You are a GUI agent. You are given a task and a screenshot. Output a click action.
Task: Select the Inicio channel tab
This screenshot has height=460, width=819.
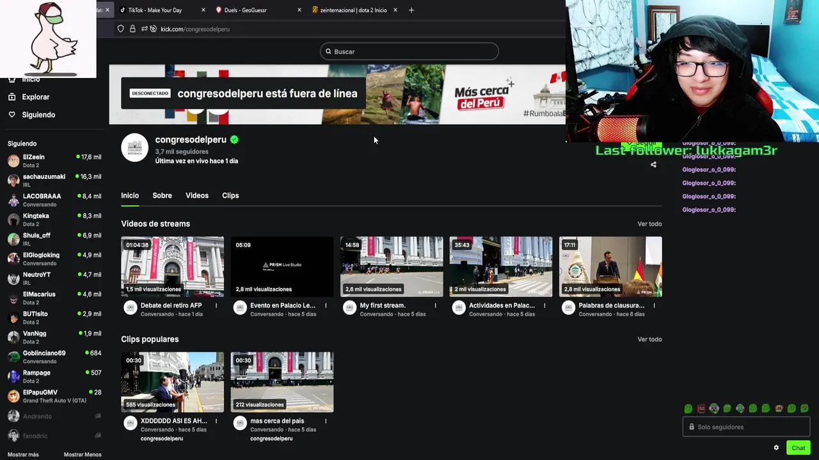tap(130, 195)
